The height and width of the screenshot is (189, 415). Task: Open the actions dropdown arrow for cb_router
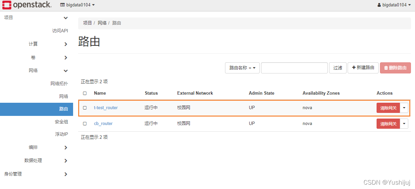(404, 124)
